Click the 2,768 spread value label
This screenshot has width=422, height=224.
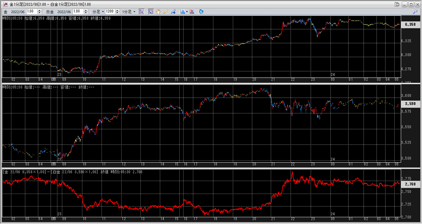coord(411,184)
